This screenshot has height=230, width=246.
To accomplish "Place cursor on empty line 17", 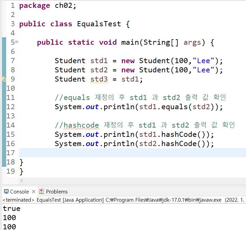I will click(133, 153).
